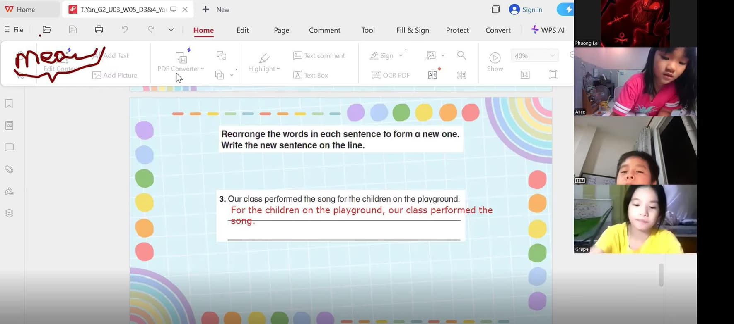The image size is (734, 324).
Task: Click Alice's video thumbnail
Action: tap(635, 81)
